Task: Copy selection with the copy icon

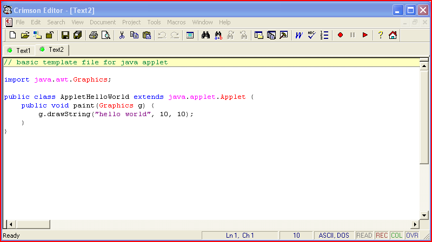Action: (x=134, y=35)
